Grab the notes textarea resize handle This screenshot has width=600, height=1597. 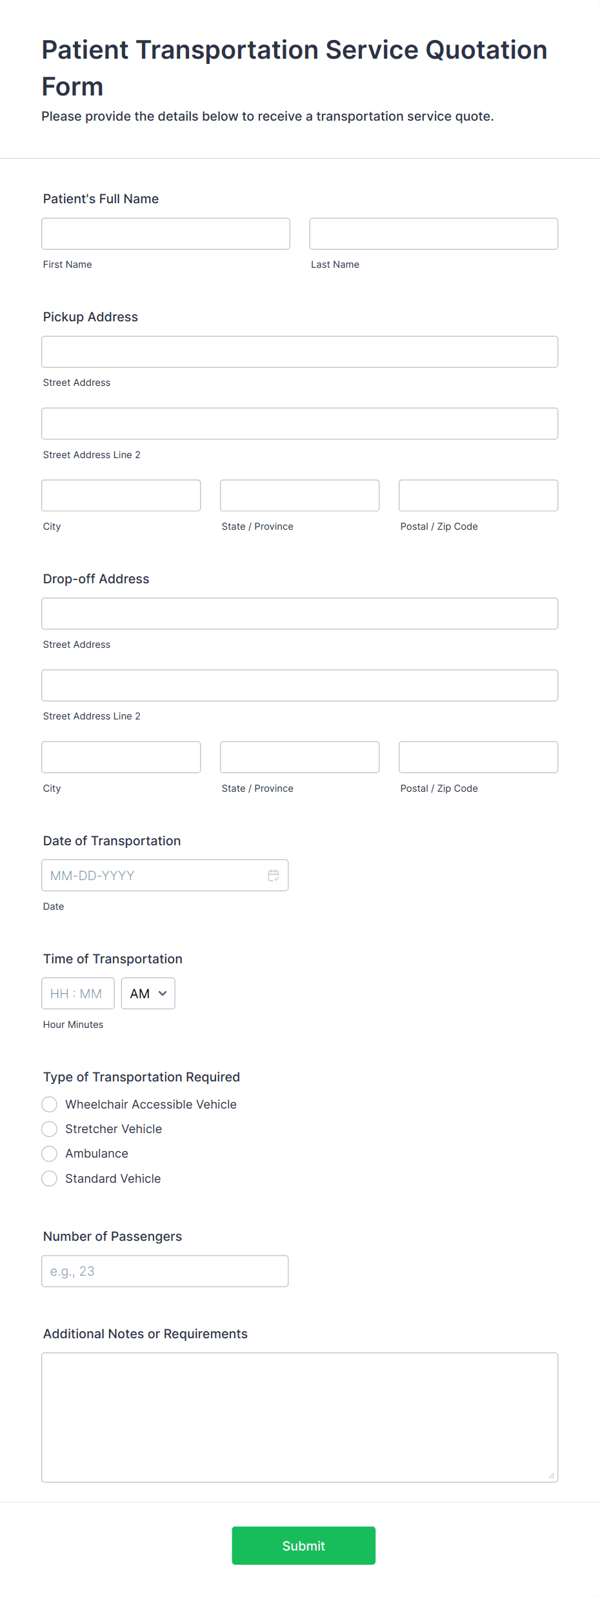click(552, 1476)
